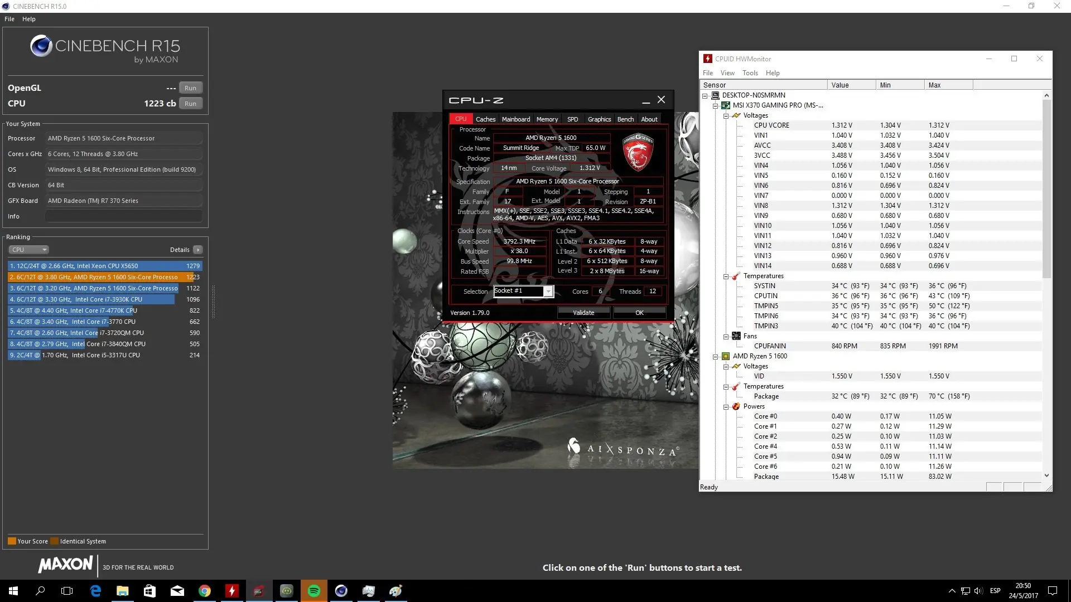The image size is (1071, 602).
Task: Open HWMonitor Tools menu
Action: pos(750,73)
